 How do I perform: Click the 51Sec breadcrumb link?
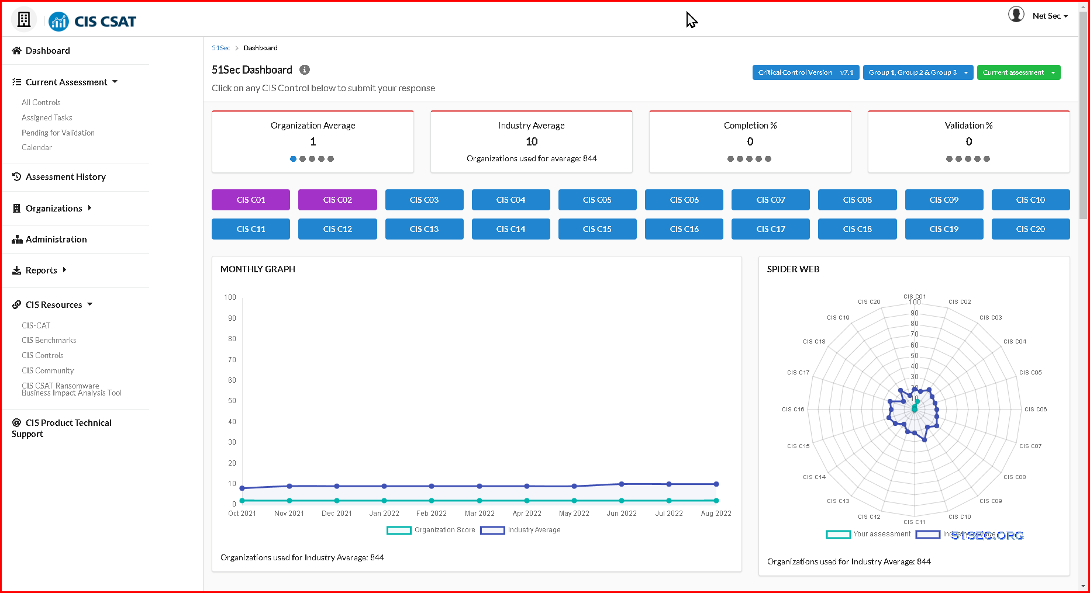(x=220, y=48)
